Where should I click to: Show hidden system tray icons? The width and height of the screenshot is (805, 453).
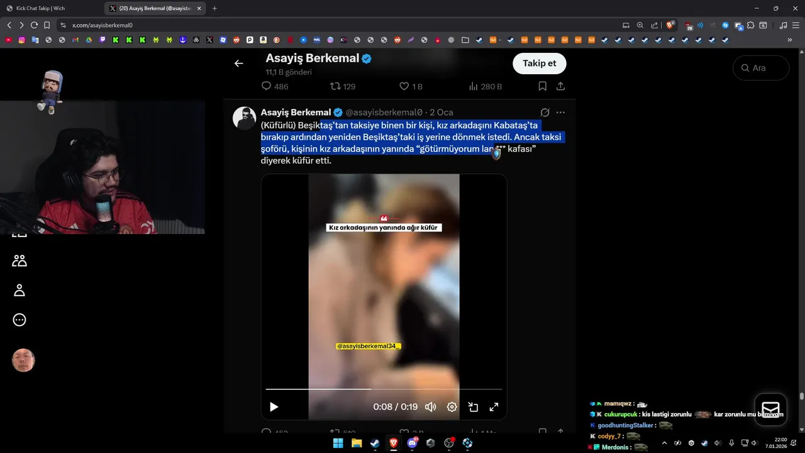tap(664, 443)
